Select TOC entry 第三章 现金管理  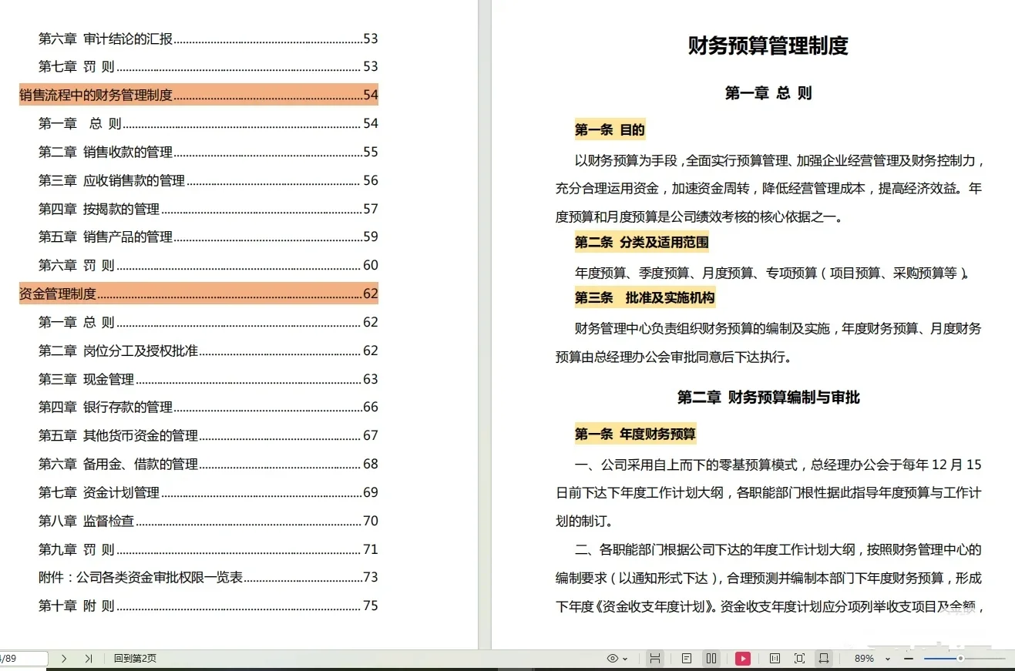click(x=208, y=379)
